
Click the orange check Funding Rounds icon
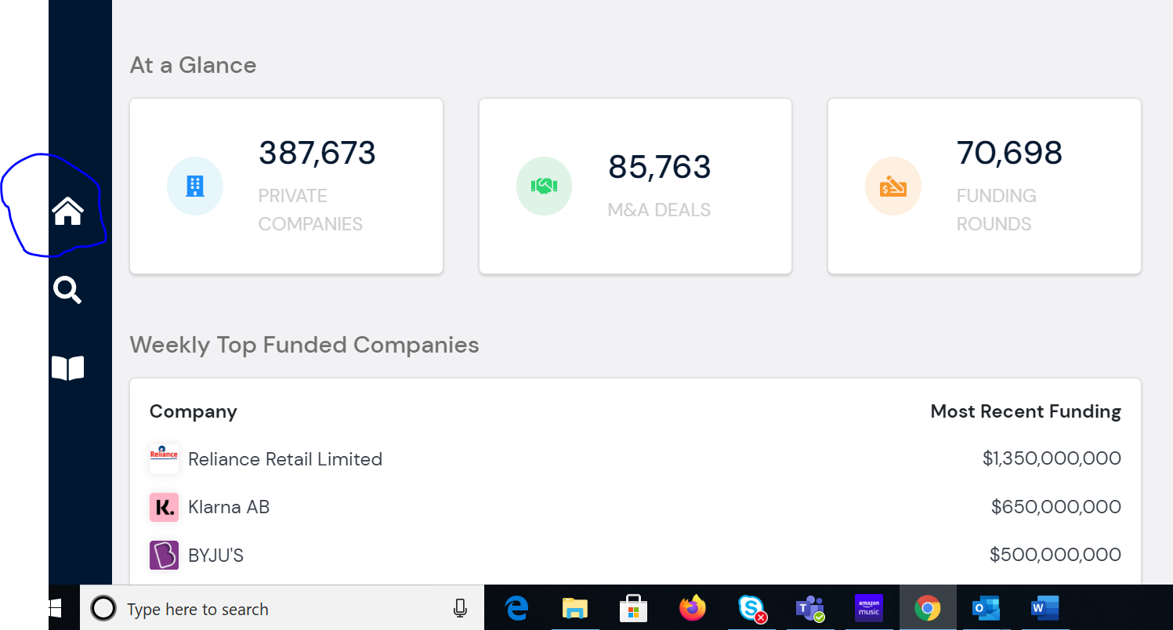pos(893,186)
